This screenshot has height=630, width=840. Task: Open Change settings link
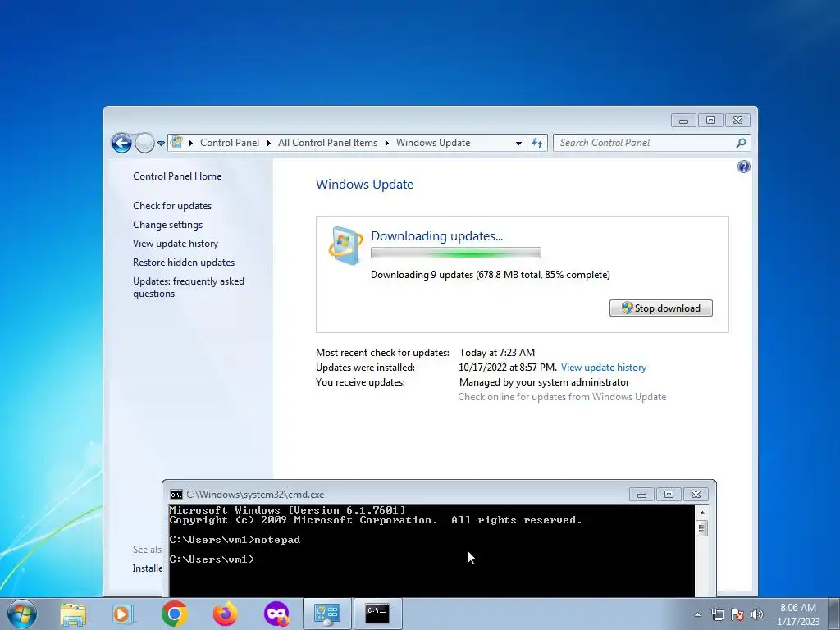point(167,225)
